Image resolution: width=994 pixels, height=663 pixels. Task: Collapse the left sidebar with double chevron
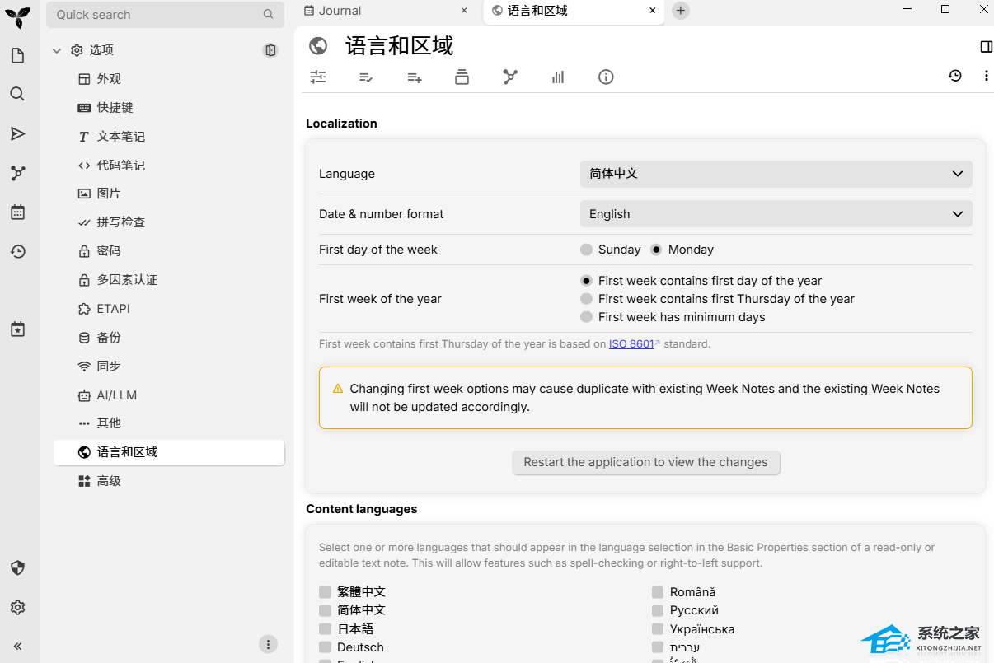tap(17, 647)
